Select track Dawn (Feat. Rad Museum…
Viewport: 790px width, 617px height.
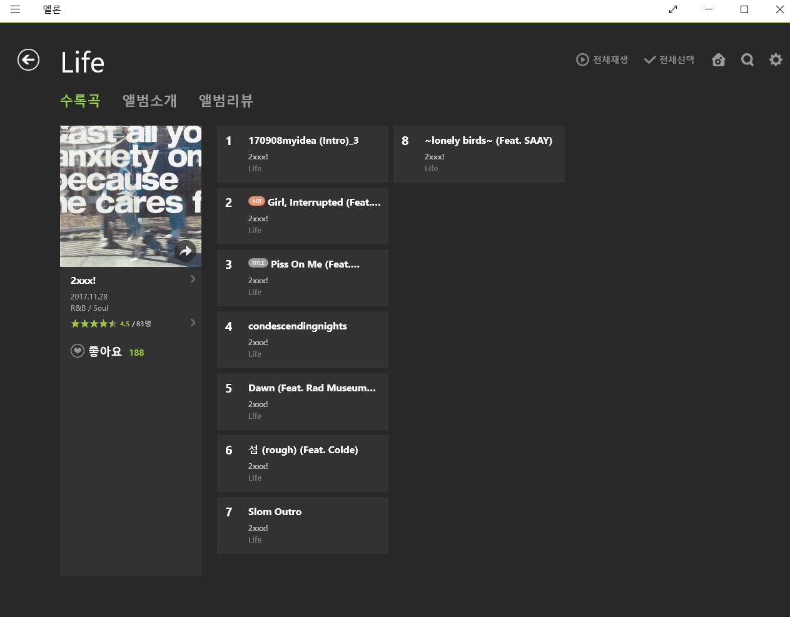[x=303, y=401]
